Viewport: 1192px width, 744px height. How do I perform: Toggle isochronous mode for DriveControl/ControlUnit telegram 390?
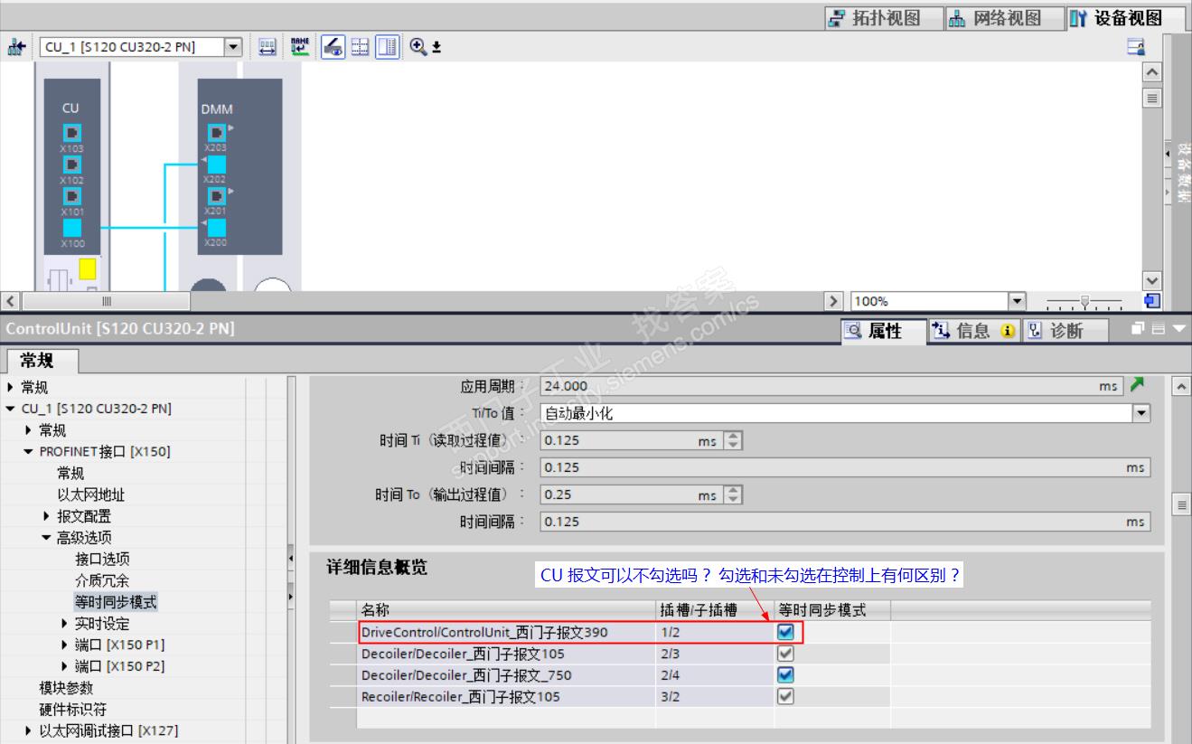785,632
